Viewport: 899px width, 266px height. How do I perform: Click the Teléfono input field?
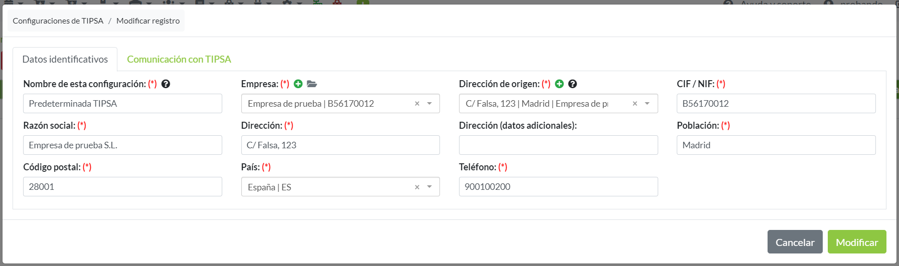tap(558, 187)
